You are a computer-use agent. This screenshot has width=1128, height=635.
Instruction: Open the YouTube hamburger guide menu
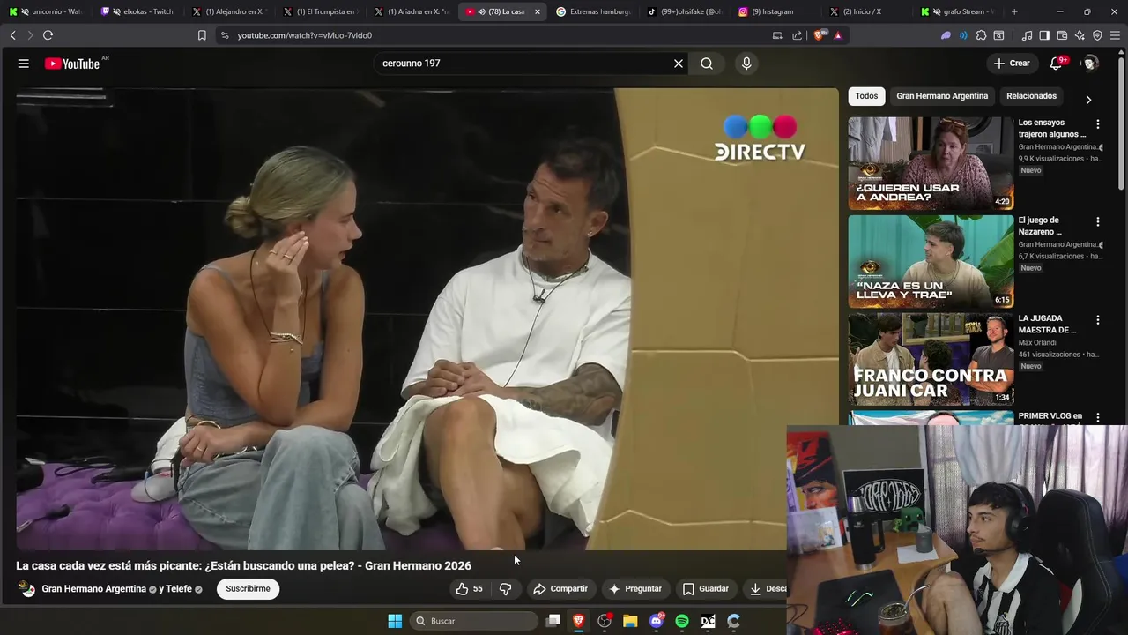point(24,63)
